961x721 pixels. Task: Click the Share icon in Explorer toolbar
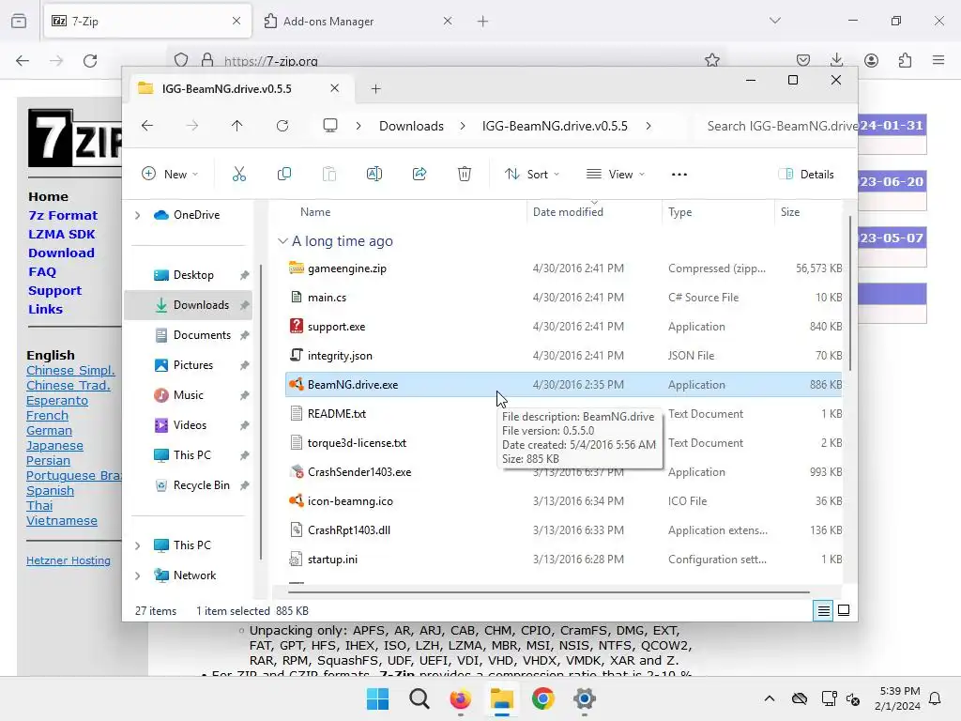[419, 174]
